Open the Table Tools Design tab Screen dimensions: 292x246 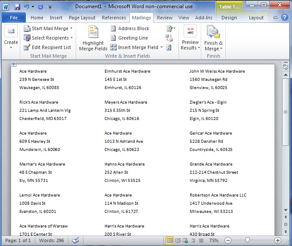(229, 18)
